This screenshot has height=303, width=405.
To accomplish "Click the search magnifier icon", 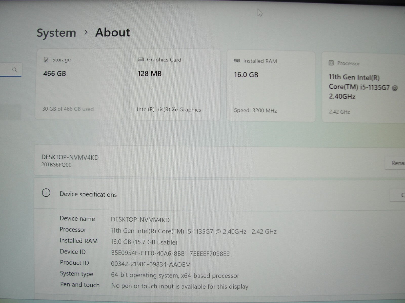I will click(x=15, y=70).
